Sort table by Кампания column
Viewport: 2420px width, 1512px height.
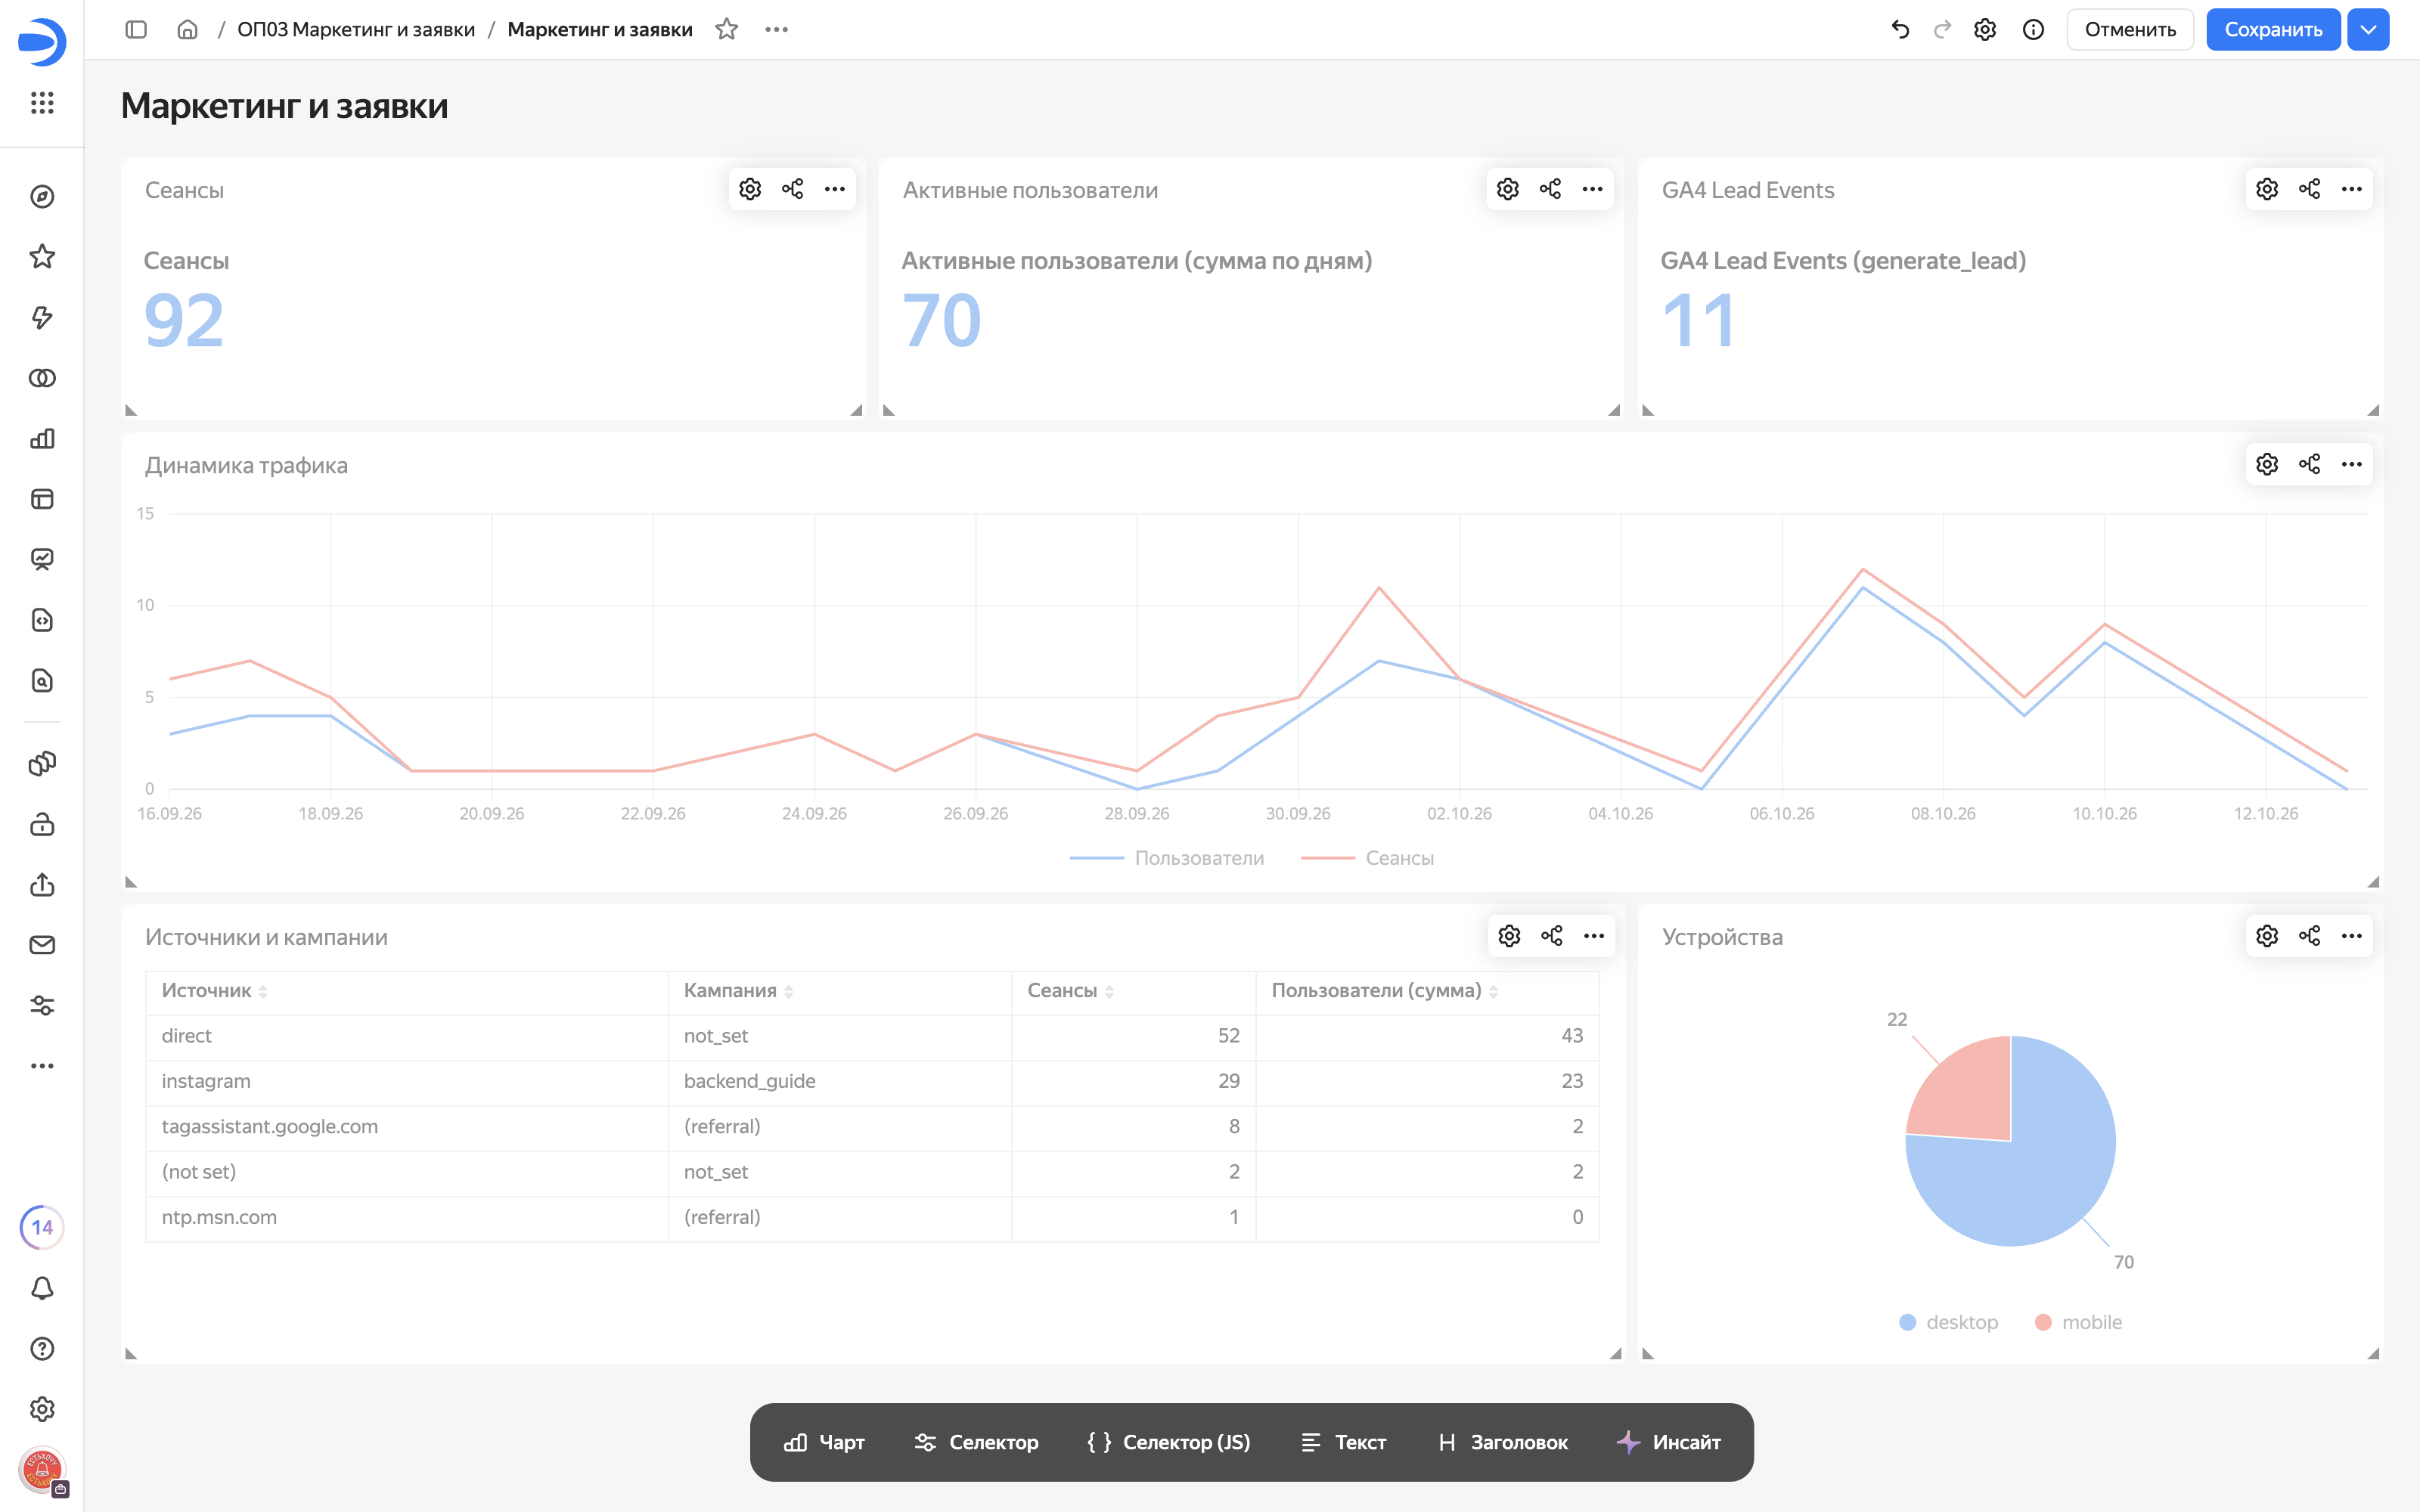point(738,990)
